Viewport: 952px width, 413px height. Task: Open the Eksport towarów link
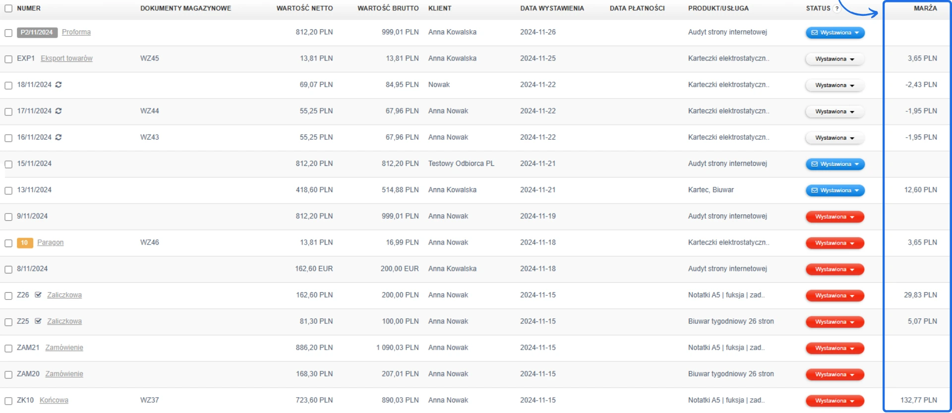(x=66, y=58)
